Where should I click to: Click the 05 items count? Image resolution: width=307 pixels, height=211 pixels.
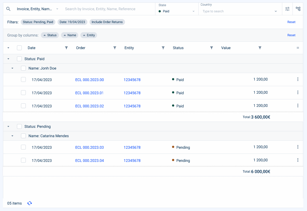click(15, 203)
